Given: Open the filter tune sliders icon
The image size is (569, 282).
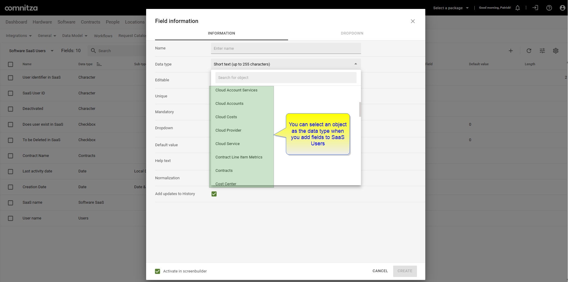Looking at the screenshot, I should 542,51.
